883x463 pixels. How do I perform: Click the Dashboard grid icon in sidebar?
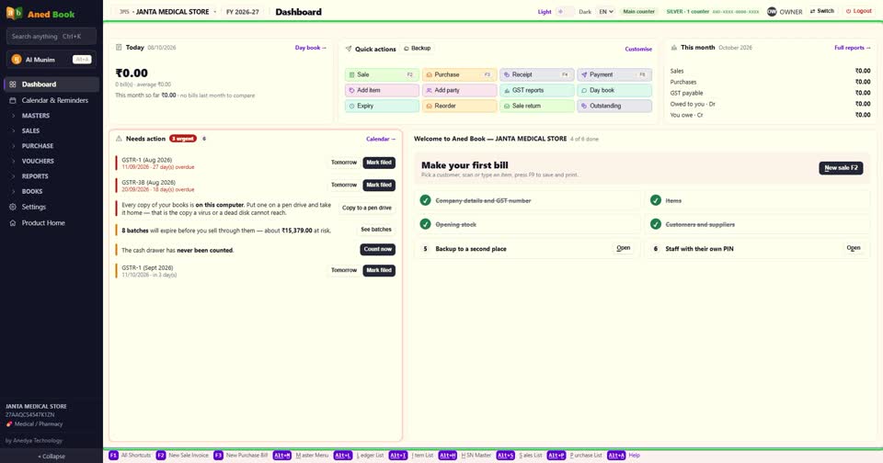[x=12, y=85]
